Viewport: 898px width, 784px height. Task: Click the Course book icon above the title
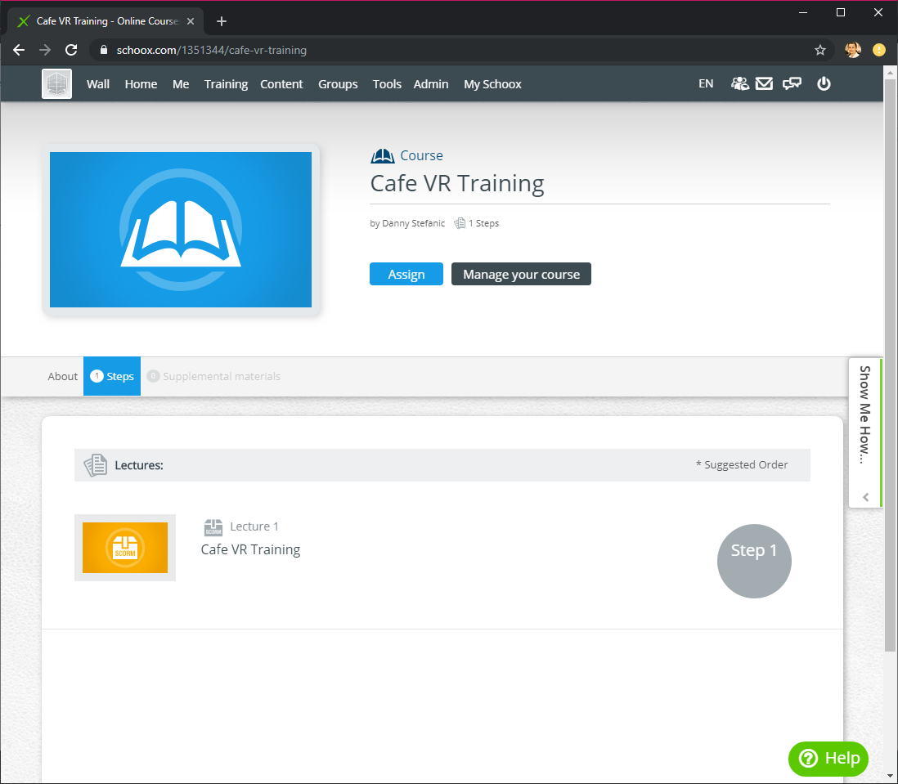point(383,155)
